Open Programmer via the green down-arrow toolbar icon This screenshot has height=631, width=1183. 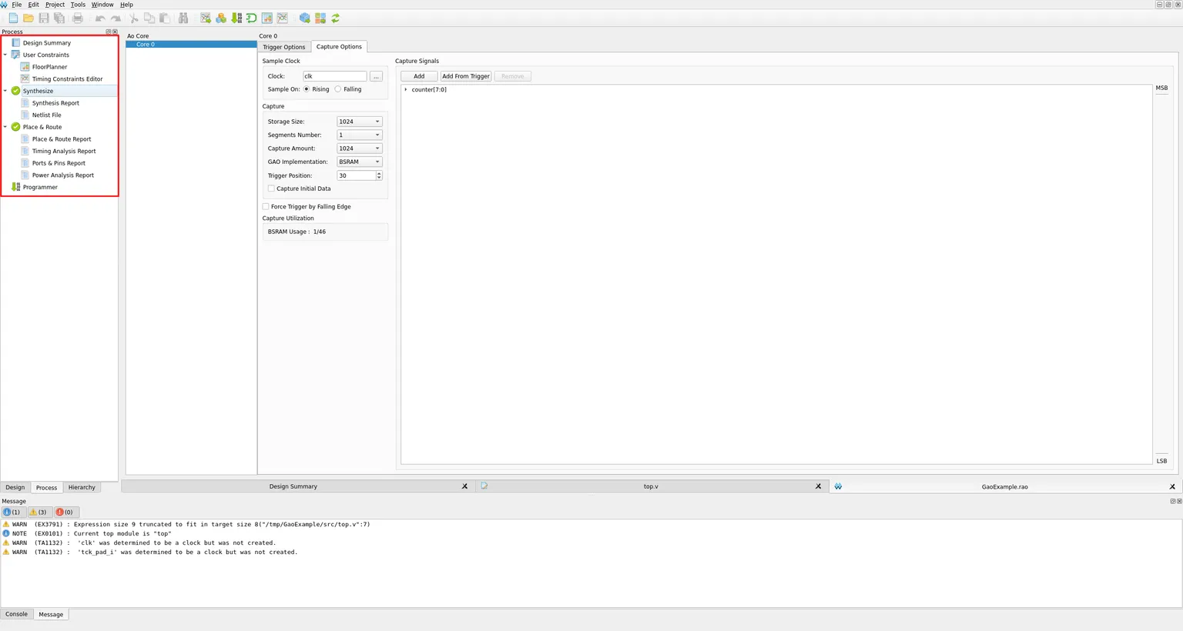[236, 18]
